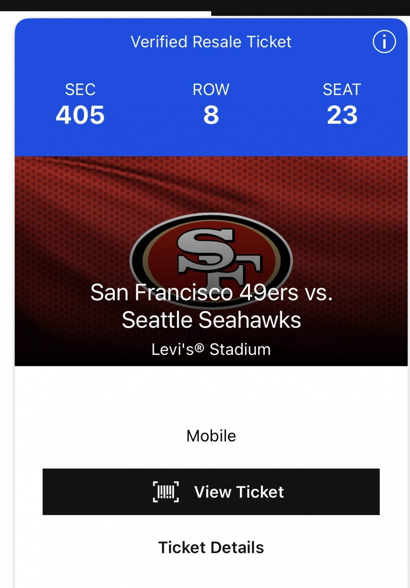Click the word Stadium in venue name

tap(240, 350)
